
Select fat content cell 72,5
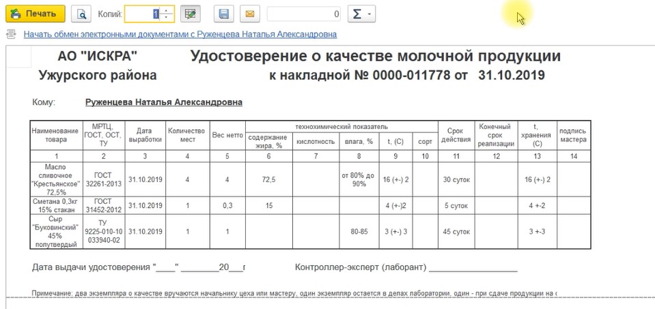[268, 179]
